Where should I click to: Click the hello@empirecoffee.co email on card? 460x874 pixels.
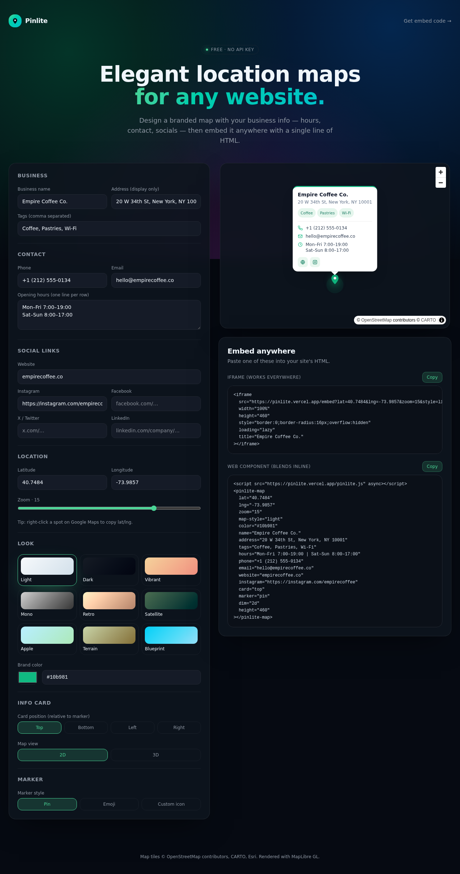(330, 236)
